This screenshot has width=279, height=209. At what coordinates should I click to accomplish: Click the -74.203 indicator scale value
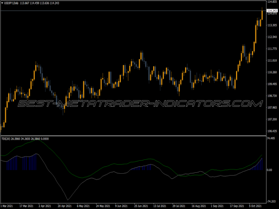(x=272, y=202)
